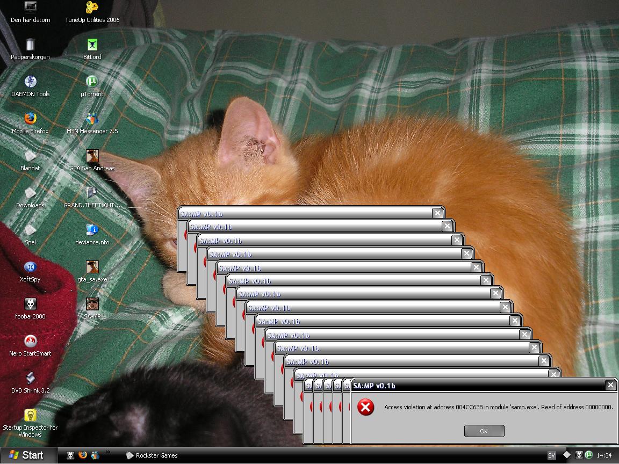Open the Start menu

tap(26, 455)
